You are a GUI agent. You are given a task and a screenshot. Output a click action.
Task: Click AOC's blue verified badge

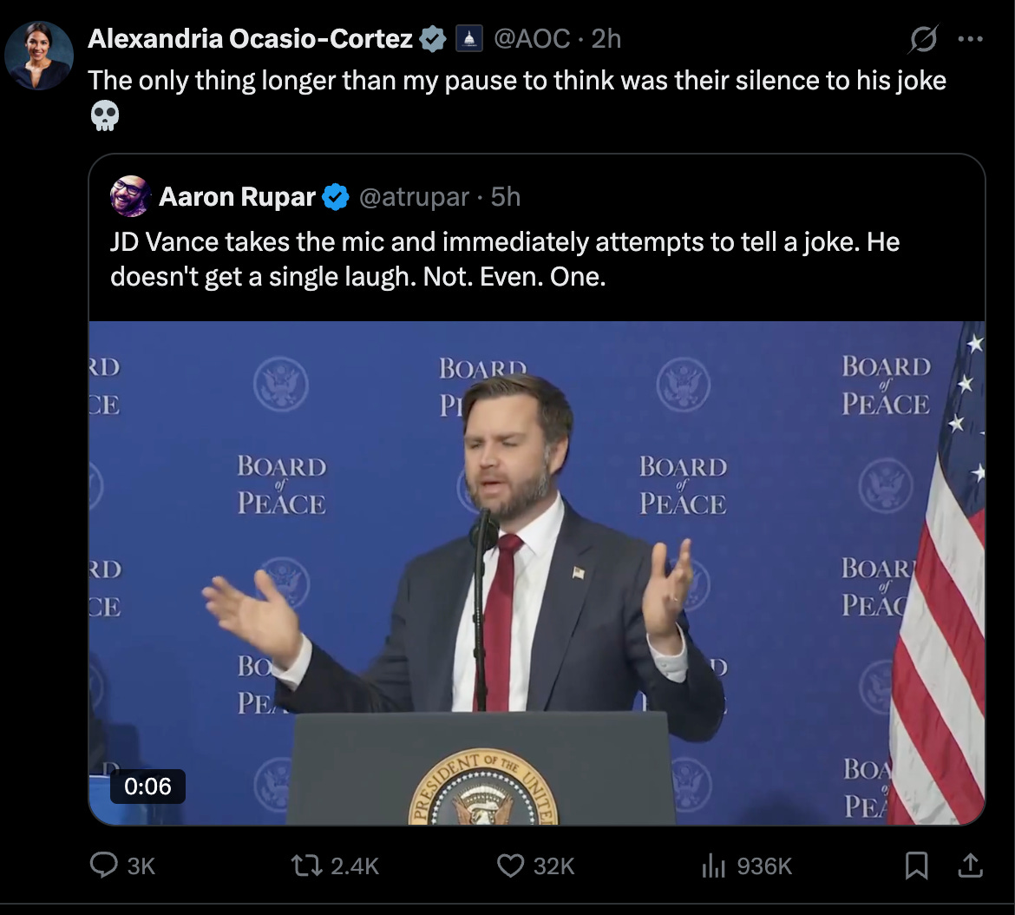point(431,37)
